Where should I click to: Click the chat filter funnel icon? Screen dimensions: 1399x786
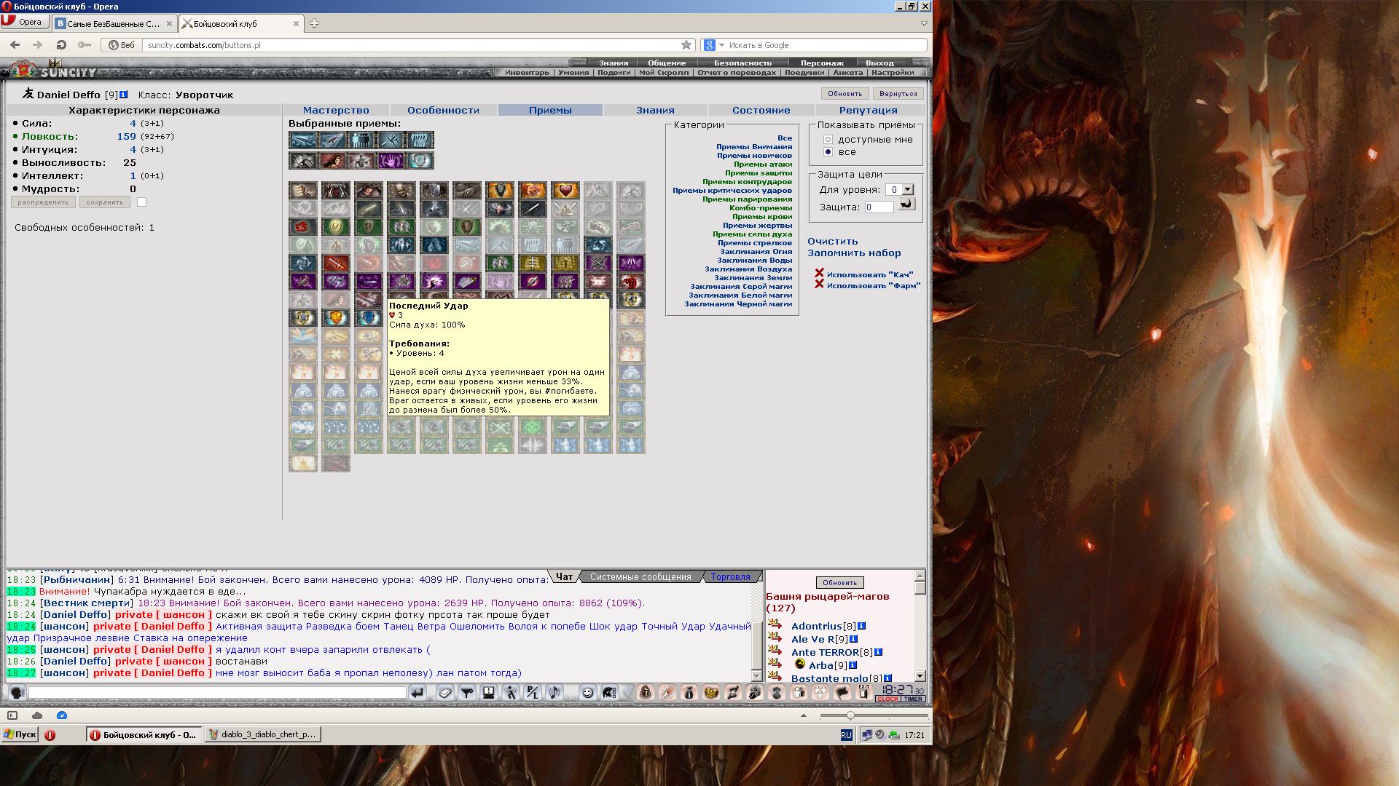click(467, 693)
